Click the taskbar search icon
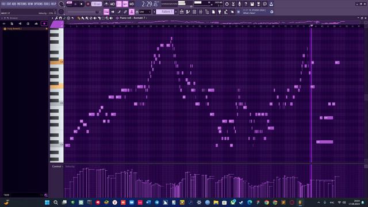 coord(56,202)
